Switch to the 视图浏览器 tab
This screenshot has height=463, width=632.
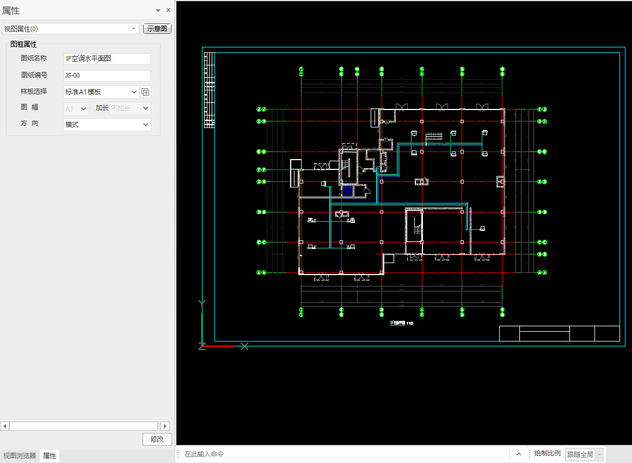pyautogui.click(x=20, y=456)
